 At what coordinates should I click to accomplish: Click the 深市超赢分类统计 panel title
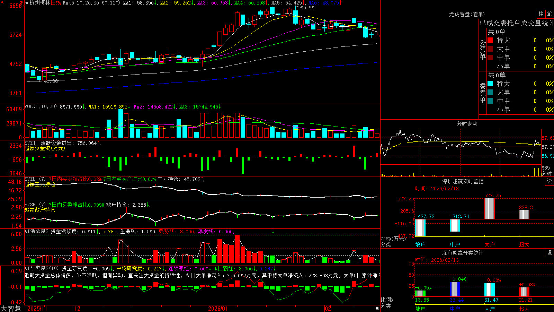click(463, 253)
